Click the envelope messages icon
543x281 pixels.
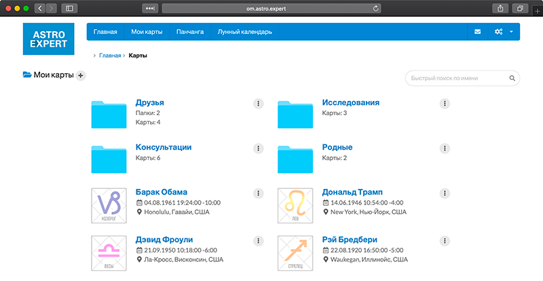pos(478,32)
